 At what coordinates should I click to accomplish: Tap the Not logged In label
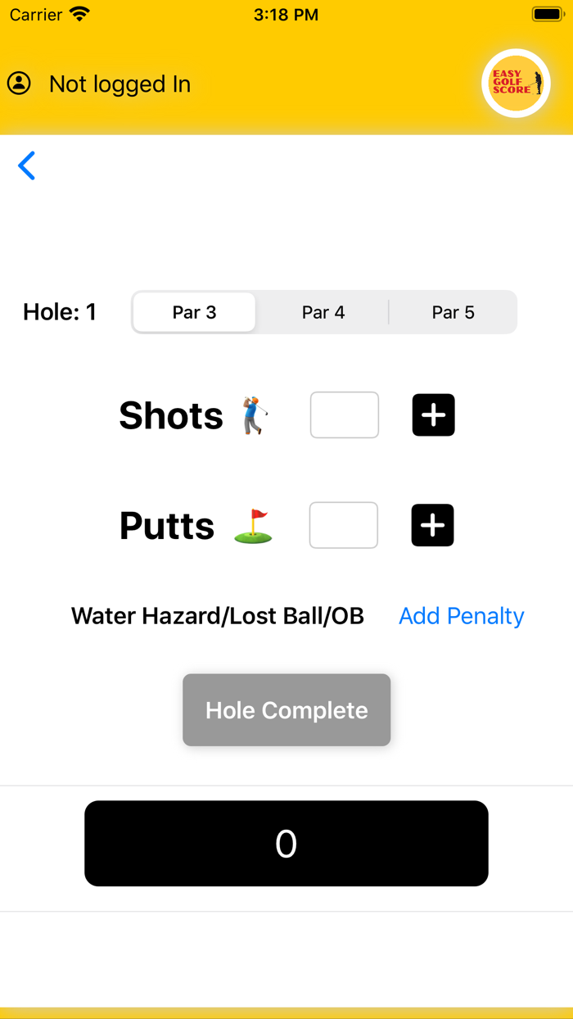point(120,84)
